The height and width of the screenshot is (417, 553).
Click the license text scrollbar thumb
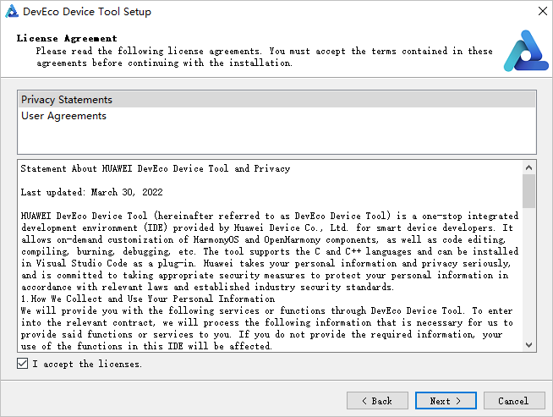[528, 190]
